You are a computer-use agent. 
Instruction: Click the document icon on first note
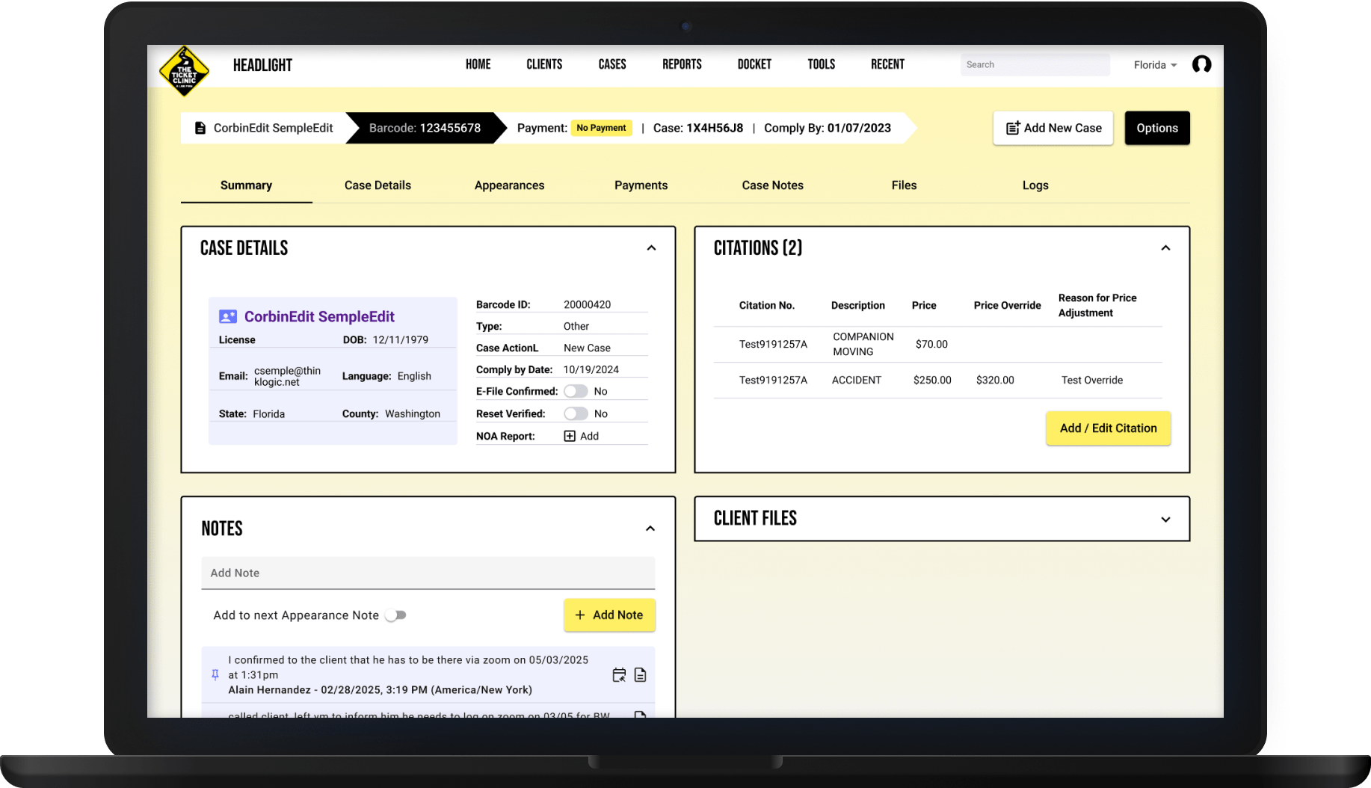[641, 675]
